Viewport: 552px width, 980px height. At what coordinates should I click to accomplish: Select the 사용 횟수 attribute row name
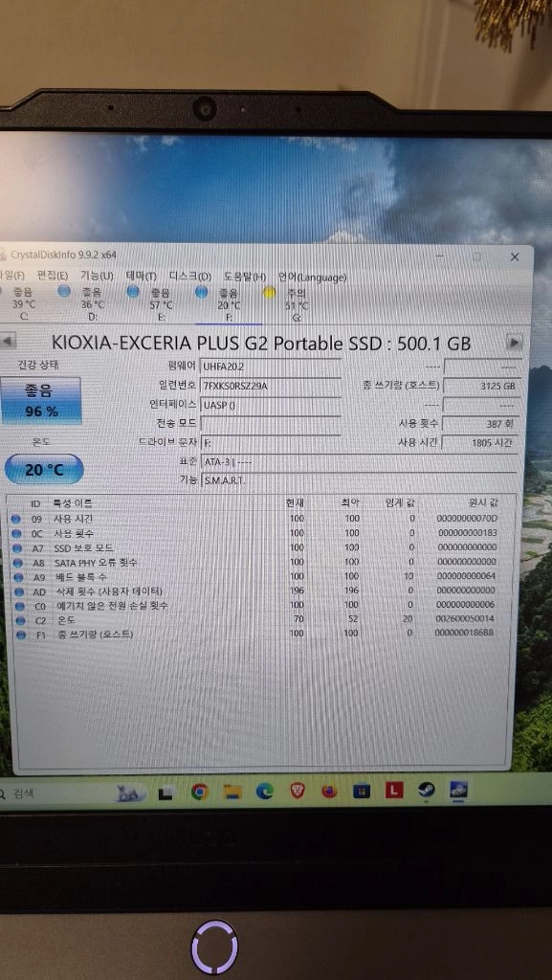point(73,533)
